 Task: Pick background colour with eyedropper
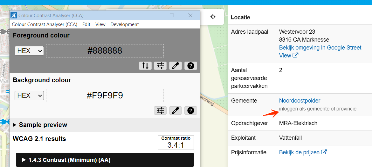point(176,110)
